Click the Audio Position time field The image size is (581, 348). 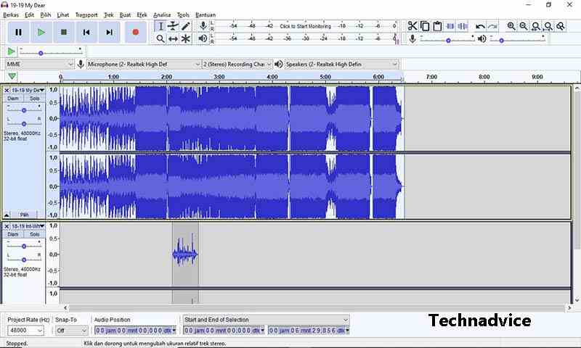[x=135, y=331]
